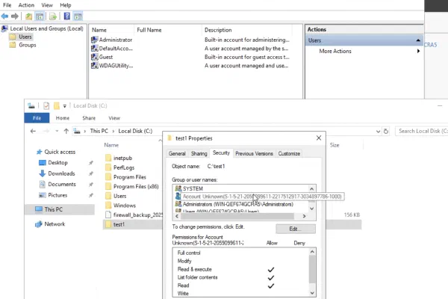448x299 pixels.
Task: Select the Windows folder icon
Action: 108,205
